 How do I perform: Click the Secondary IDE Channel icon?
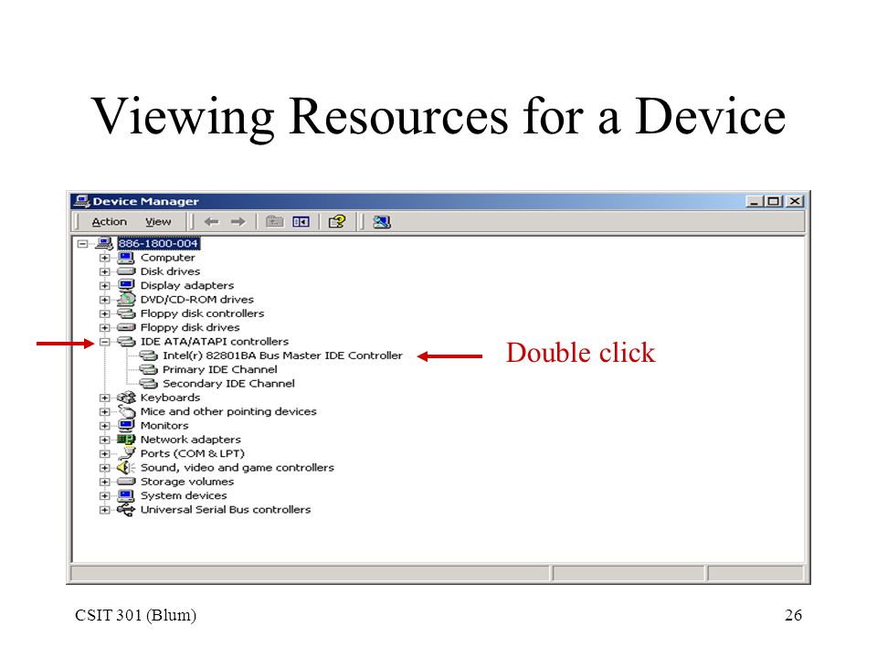click(x=148, y=383)
